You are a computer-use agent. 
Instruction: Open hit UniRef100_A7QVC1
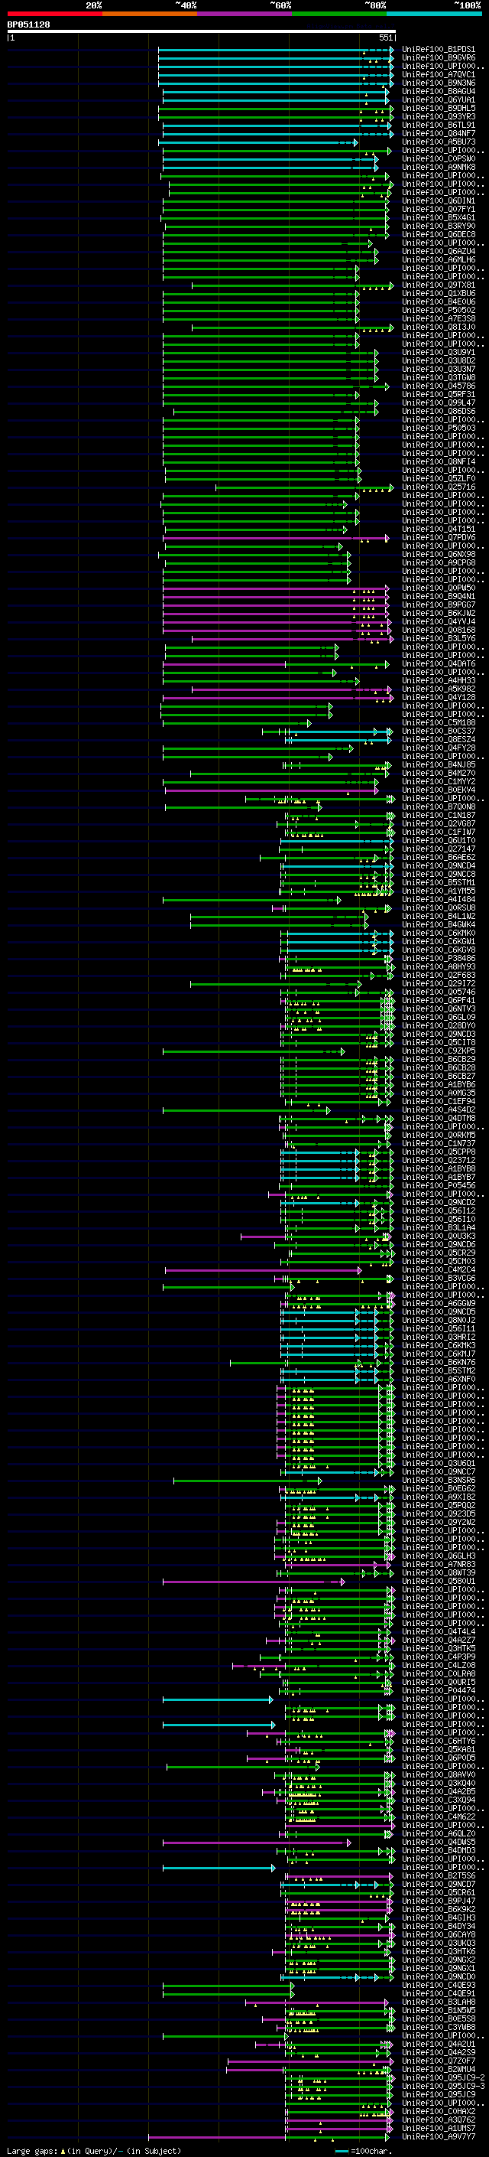coord(439,74)
